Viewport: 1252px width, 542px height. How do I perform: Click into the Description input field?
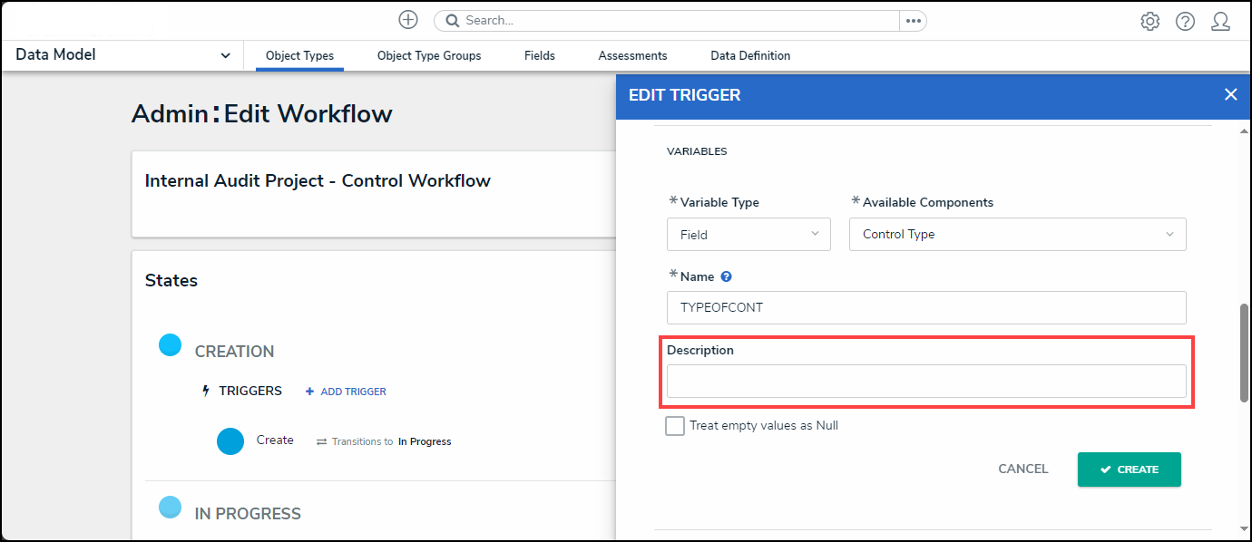point(925,382)
